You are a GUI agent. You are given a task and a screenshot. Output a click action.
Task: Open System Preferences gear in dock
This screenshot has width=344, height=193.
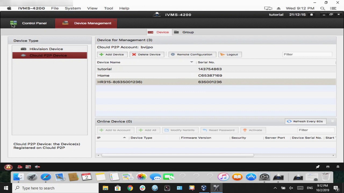264,177
